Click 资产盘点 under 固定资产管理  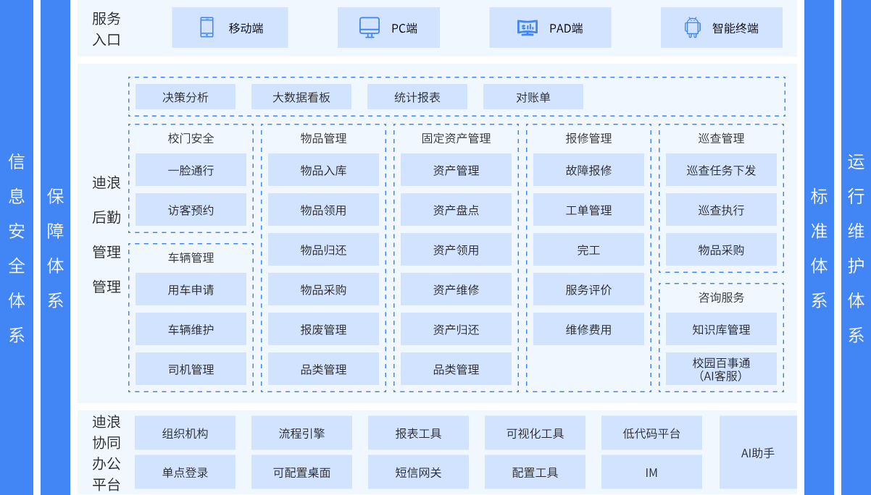pyautogui.click(x=456, y=210)
